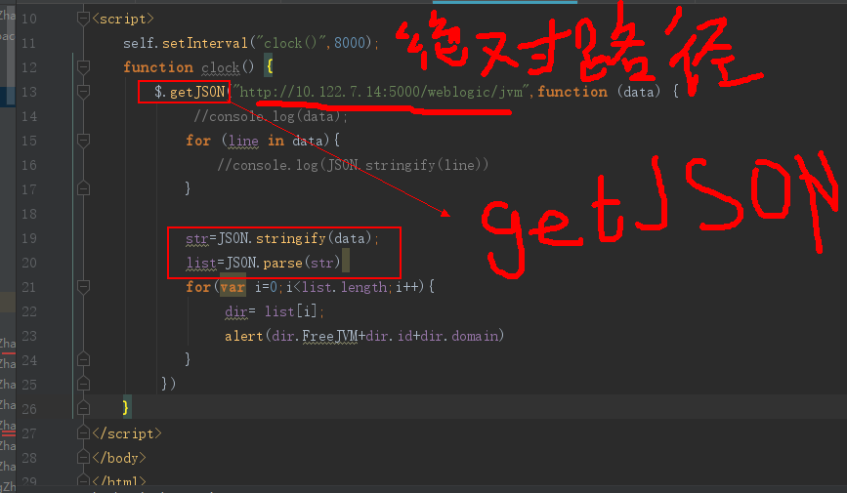Click the <script> opening tag text
847x493 pixels.
(123, 19)
